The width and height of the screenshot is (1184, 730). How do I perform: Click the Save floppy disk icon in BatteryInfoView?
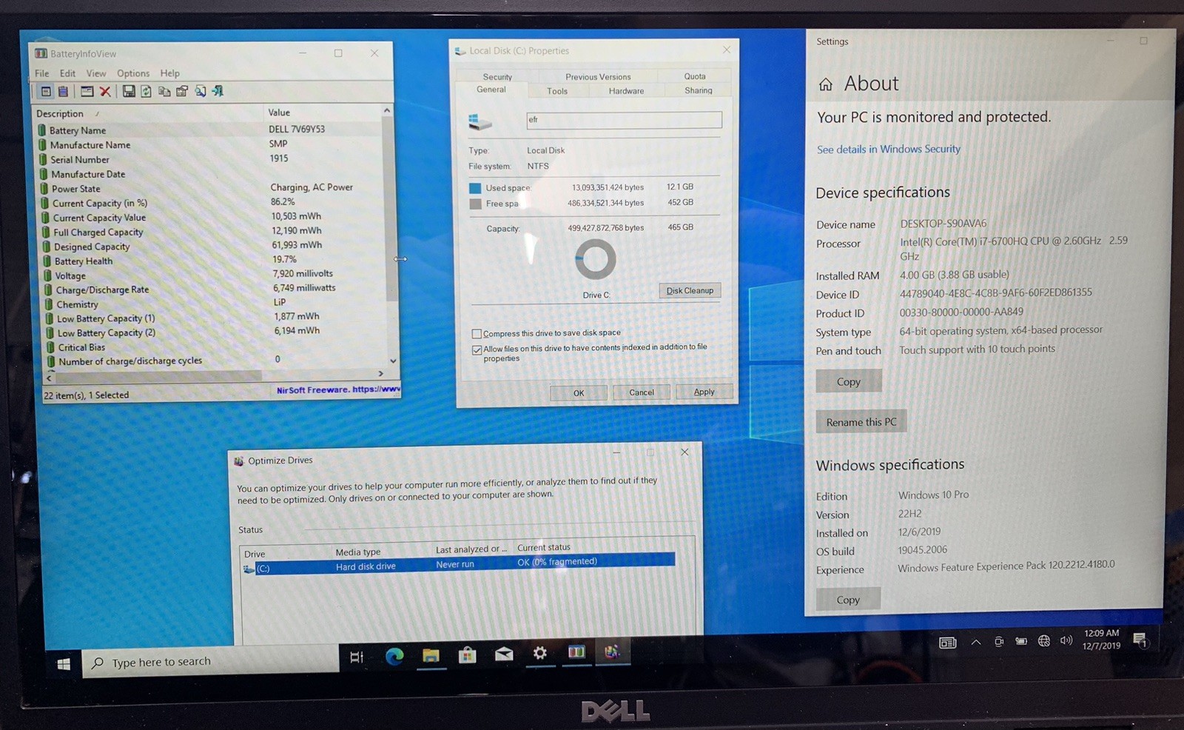[x=129, y=91]
